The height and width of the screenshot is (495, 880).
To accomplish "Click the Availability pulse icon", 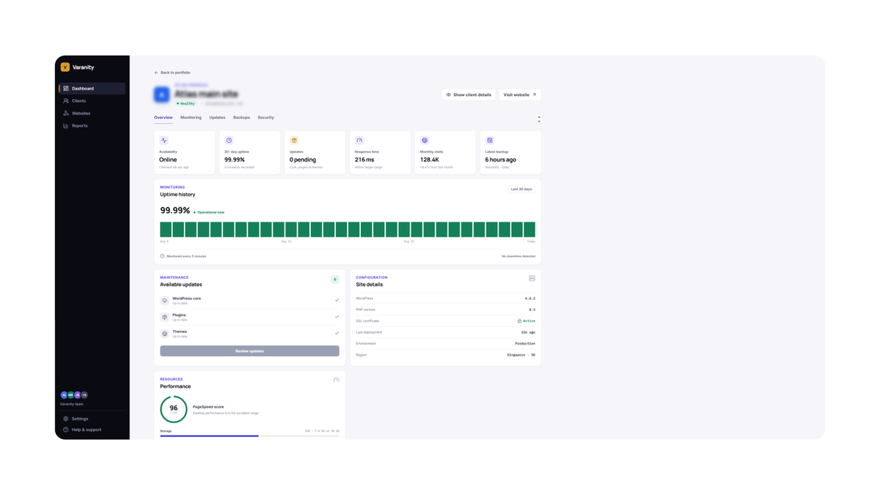I will pos(164,140).
